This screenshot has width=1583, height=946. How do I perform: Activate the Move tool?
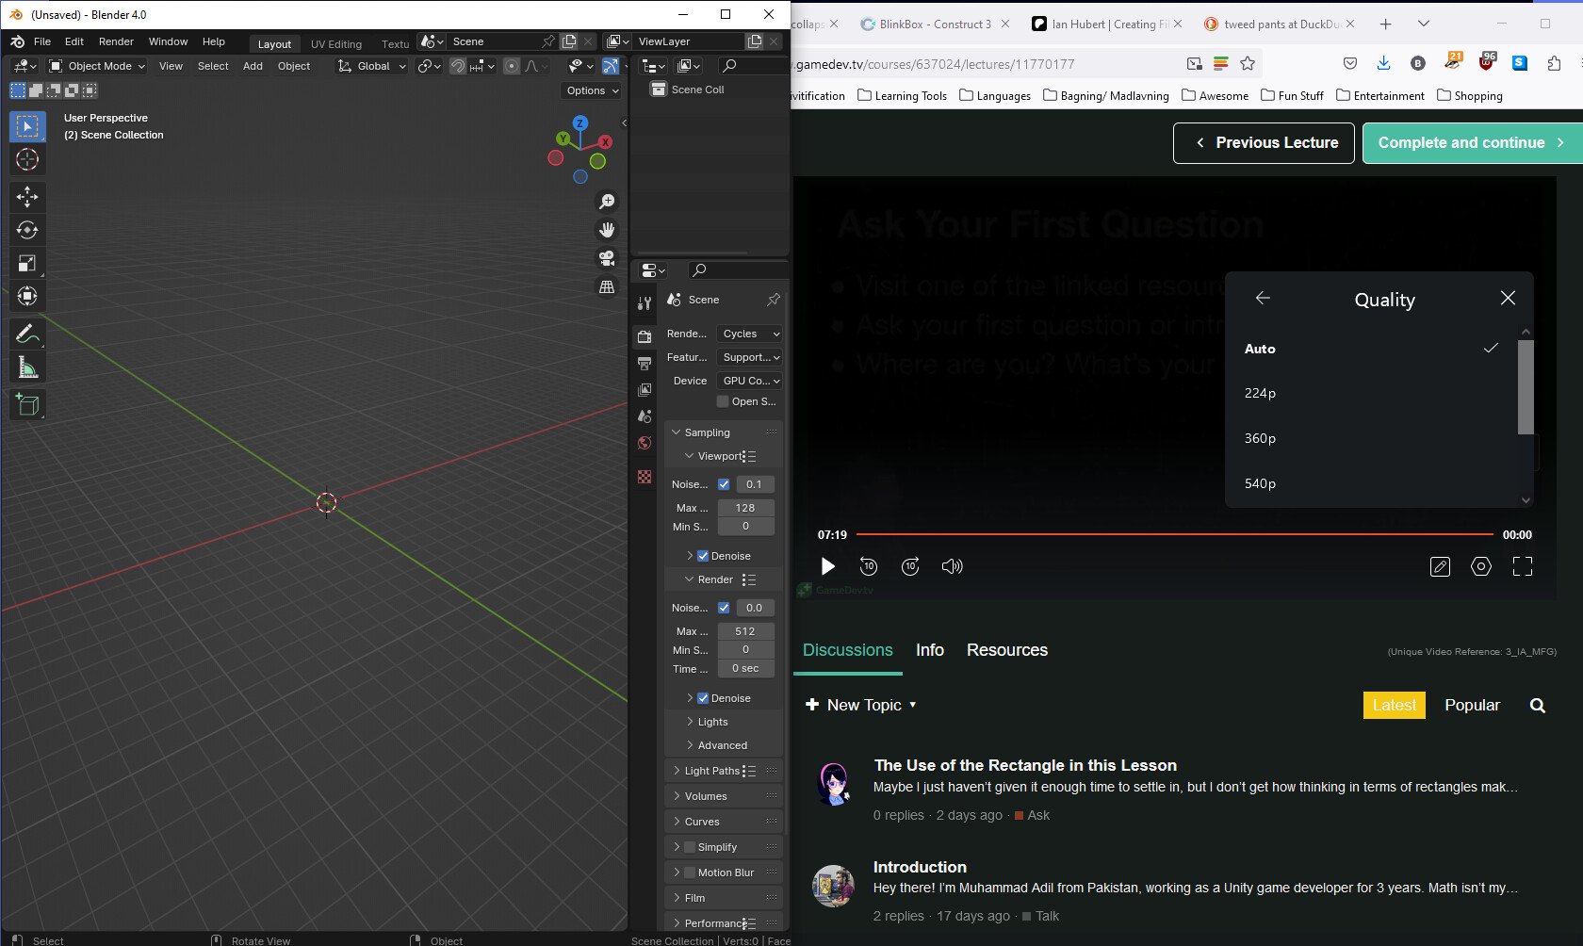pyautogui.click(x=27, y=197)
